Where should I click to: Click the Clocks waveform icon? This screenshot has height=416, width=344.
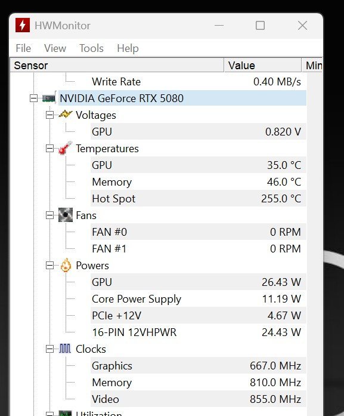click(64, 349)
